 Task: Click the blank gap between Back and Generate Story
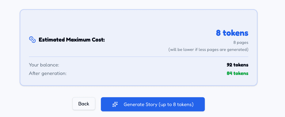tap(98, 104)
